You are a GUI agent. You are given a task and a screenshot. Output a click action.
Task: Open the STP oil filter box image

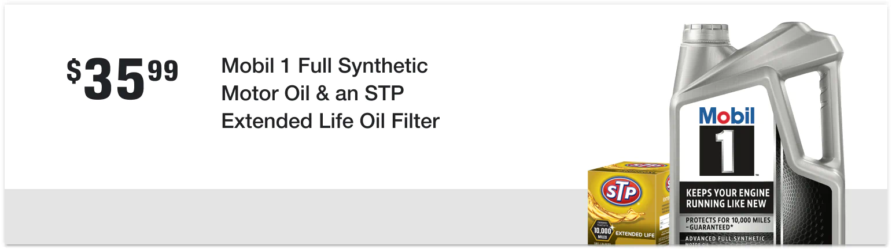(x=629, y=203)
